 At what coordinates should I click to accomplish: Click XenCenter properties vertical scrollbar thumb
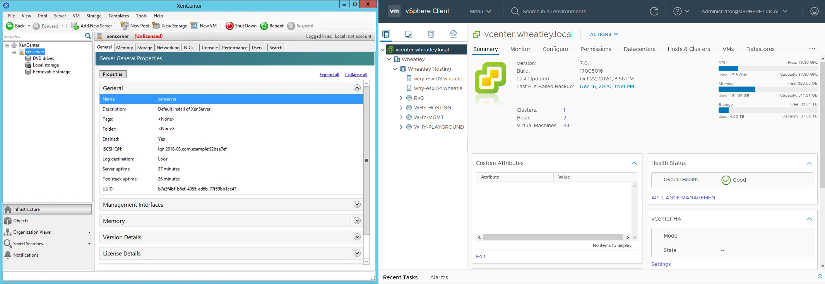tap(366, 160)
